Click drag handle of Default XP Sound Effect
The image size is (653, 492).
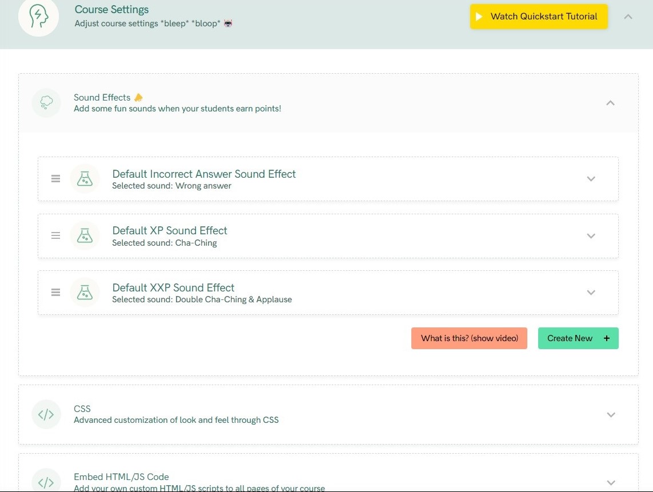(x=56, y=236)
